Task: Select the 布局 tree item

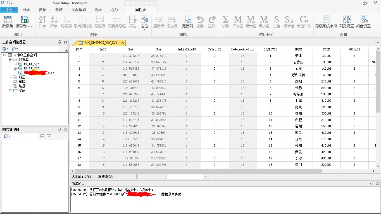Action: coord(22,82)
